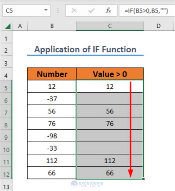Select cell B7 containing 56
The image size is (175, 191).
coord(52,111)
